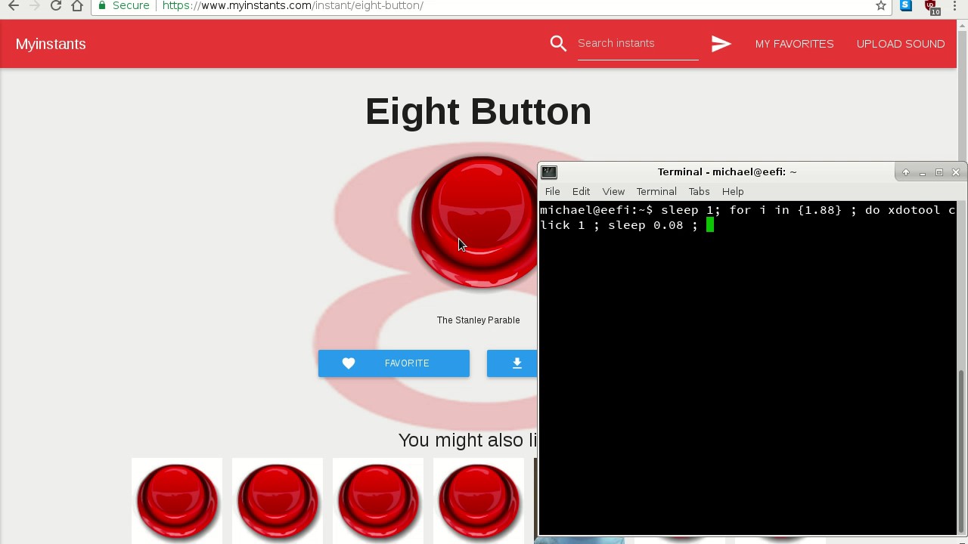
Task: Go to browser home icon
Action: pos(77,5)
